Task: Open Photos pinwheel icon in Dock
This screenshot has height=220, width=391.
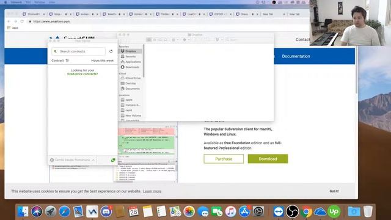Action: 189,211
